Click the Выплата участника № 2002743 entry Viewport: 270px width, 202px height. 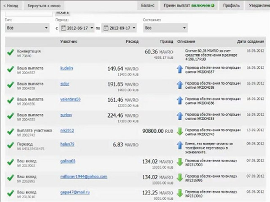point(34,133)
